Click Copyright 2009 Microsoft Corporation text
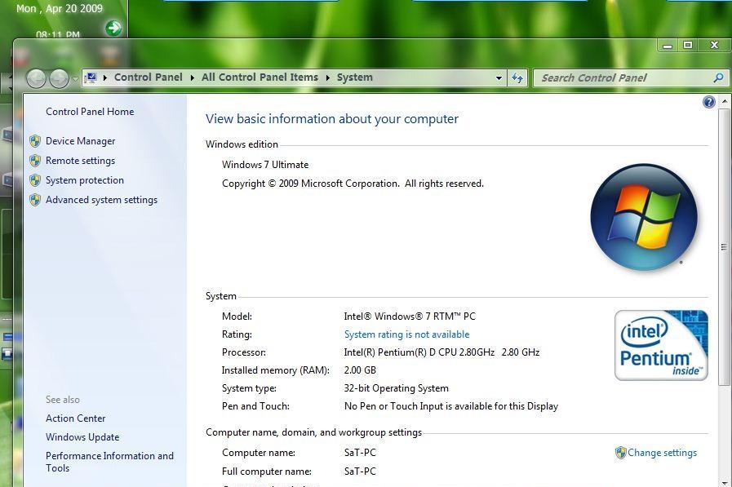The height and width of the screenshot is (487, 732). 353,184
